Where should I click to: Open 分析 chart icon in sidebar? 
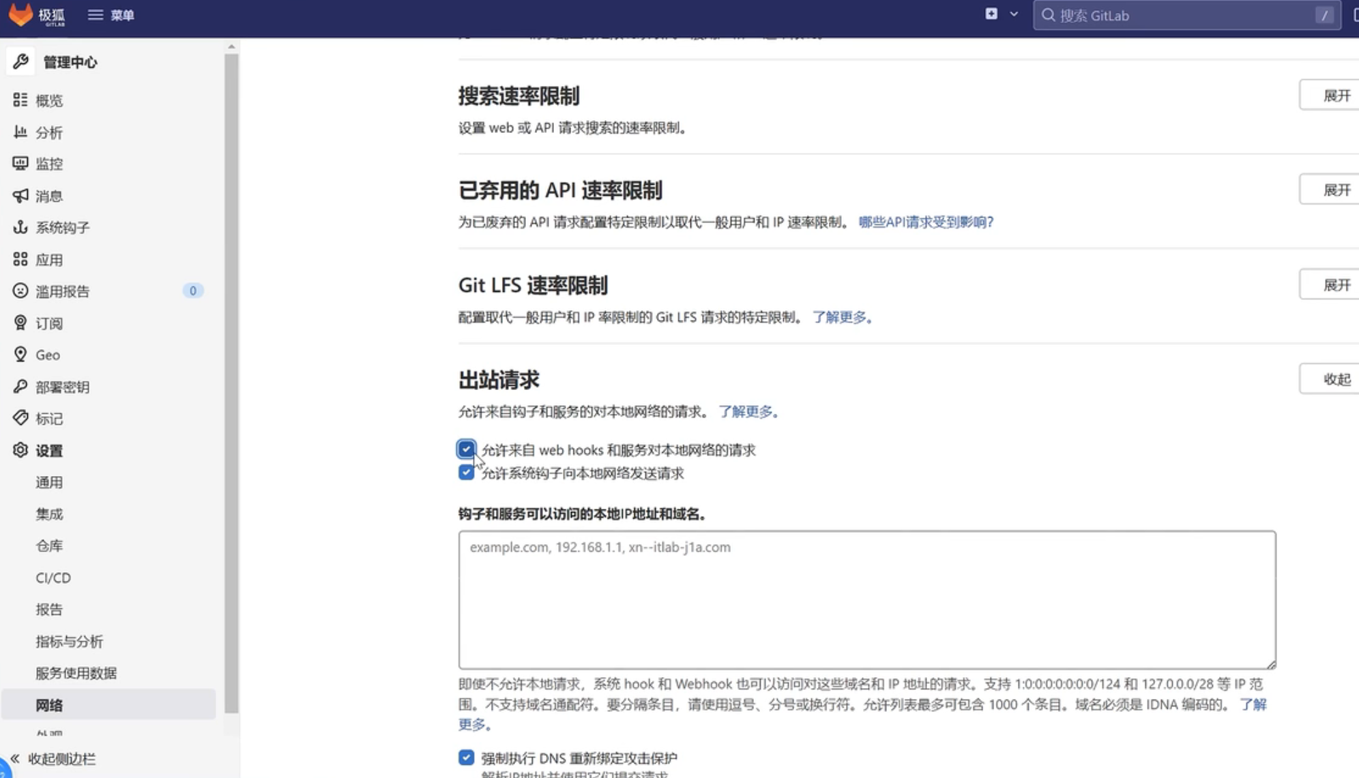[20, 132]
